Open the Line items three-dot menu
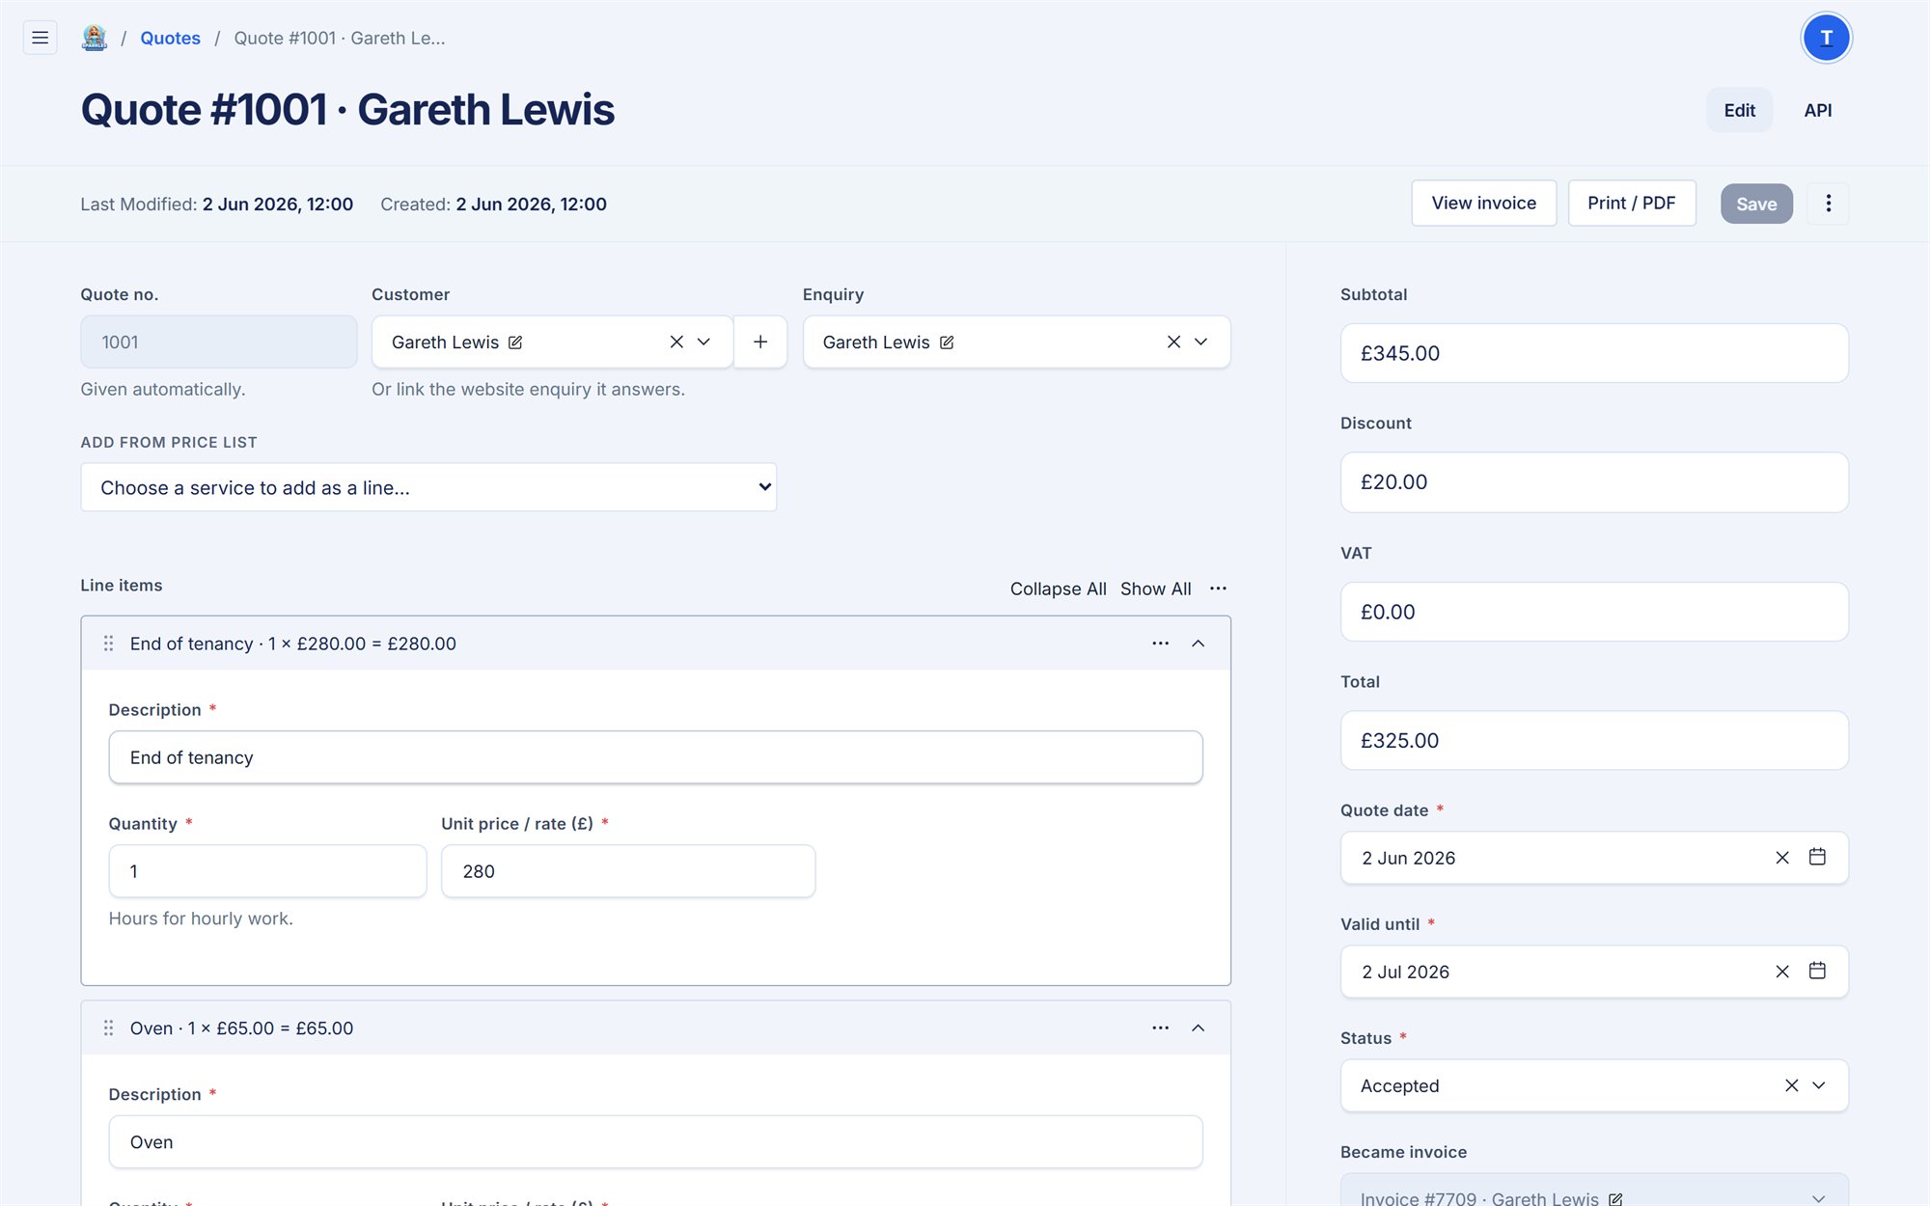The width and height of the screenshot is (1930, 1206). tap(1218, 589)
